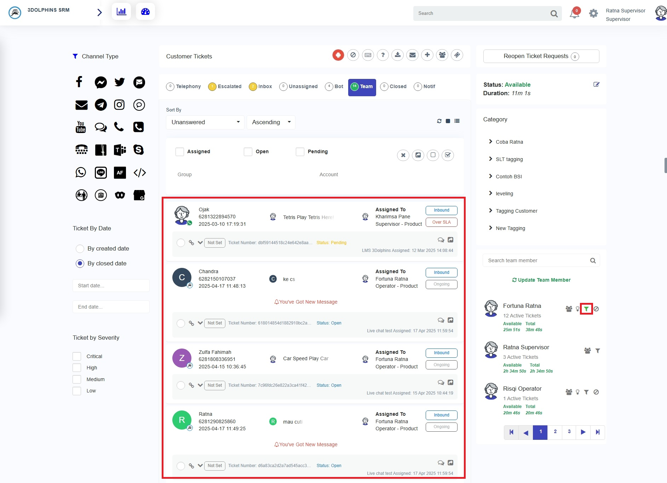
Task: Click the Search team member field
Action: point(536,261)
